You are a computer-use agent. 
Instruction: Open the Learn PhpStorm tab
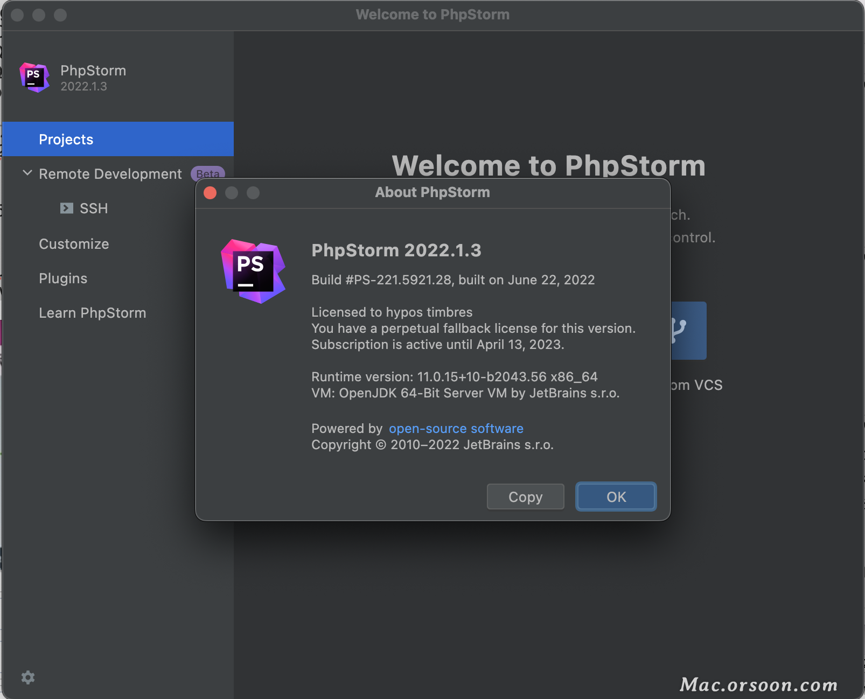[x=93, y=313]
